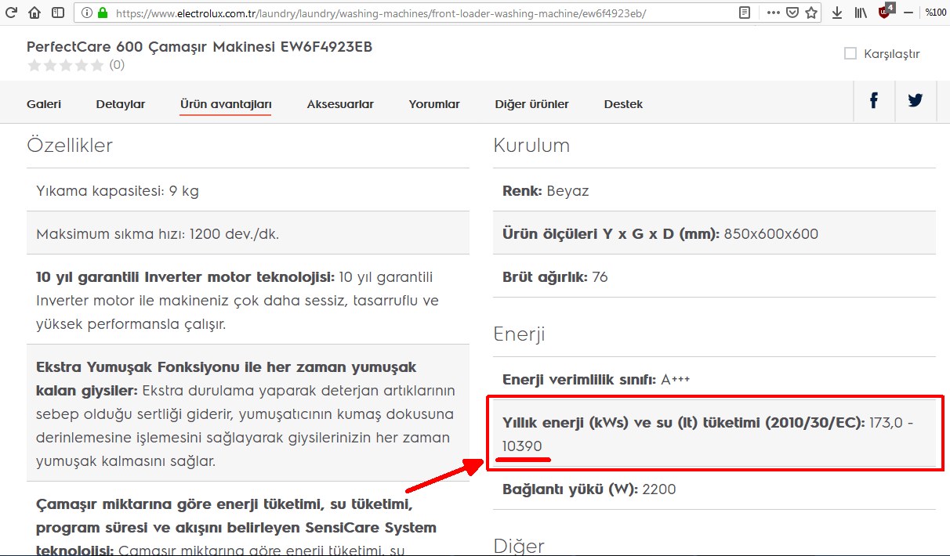The width and height of the screenshot is (950, 556).
Task: Share the product on Twitter
Action: 916,101
